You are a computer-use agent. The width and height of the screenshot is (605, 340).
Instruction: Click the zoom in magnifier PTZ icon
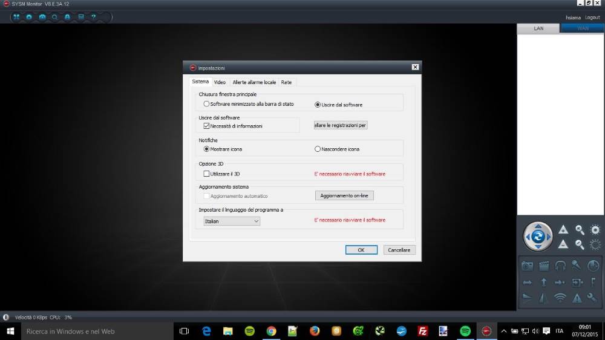(x=580, y=230)
